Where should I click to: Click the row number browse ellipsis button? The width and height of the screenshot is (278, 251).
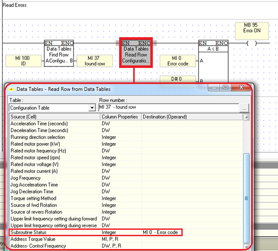point(244,108)
